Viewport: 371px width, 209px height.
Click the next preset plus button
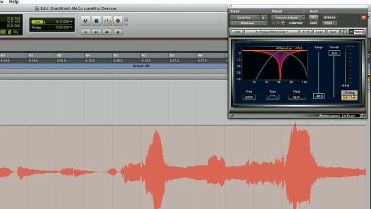tap(278, 23)
